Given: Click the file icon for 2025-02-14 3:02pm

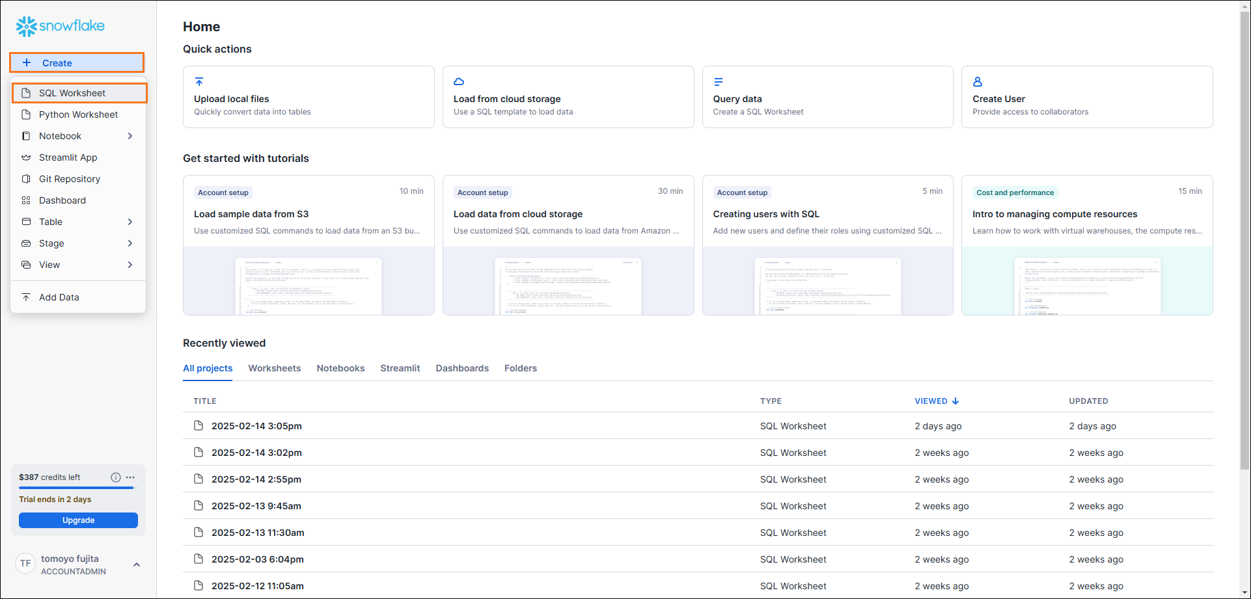Looking at the screenshot, I should (x=199, y=452).
